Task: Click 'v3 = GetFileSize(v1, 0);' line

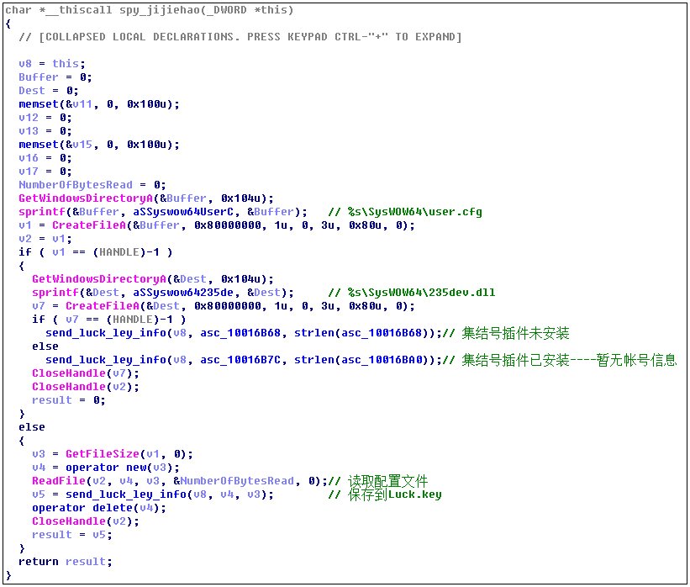Action: click(113, 454)
